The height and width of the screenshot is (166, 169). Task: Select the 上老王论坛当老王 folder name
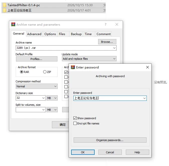tap(19, 10)
